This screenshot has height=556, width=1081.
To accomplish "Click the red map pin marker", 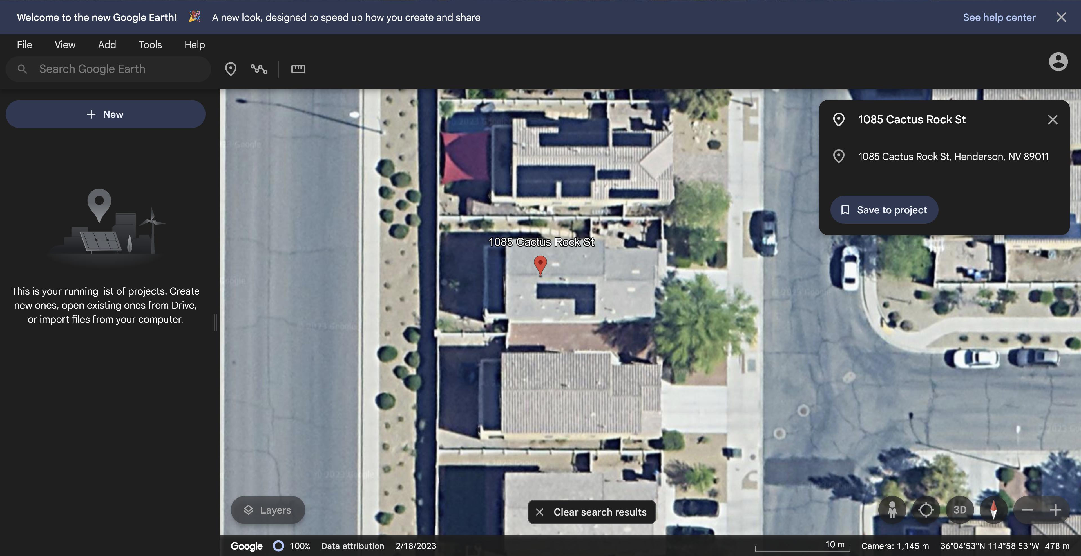I will 540,266.
